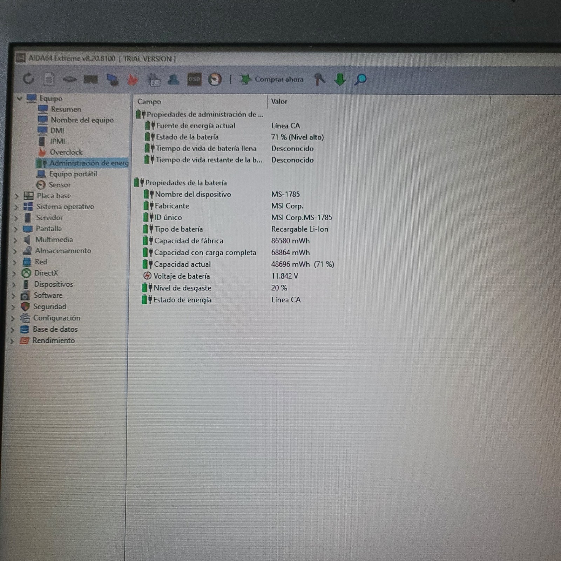Expand the DirectX node
Screen dimensions: 561x561
pos(14,273)
